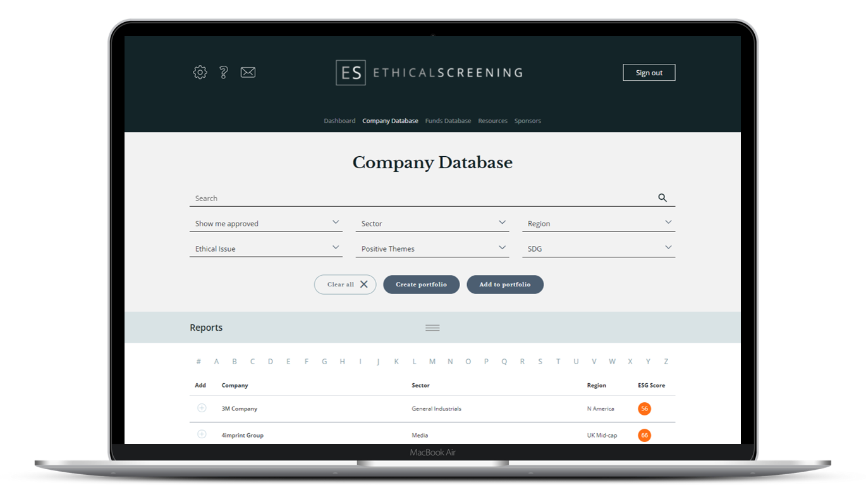Add 4imprint Group using plus icon
866x497 pixels.
[202, 434]
